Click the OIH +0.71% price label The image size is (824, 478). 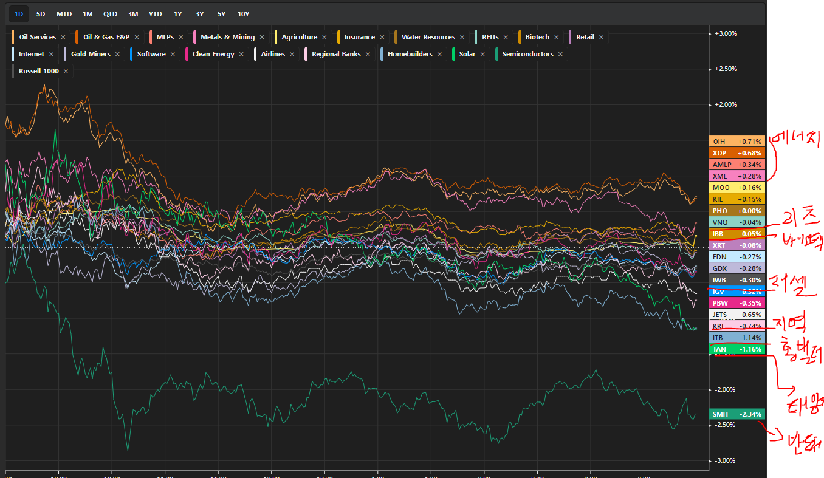[736, 142]
